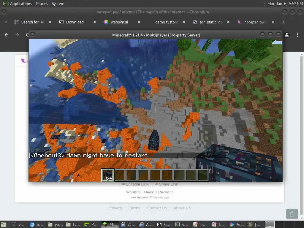This screenshot has width=304, height=228.
Task: Open the Chromium three-dot menu
Action: (x=297, y=35)
